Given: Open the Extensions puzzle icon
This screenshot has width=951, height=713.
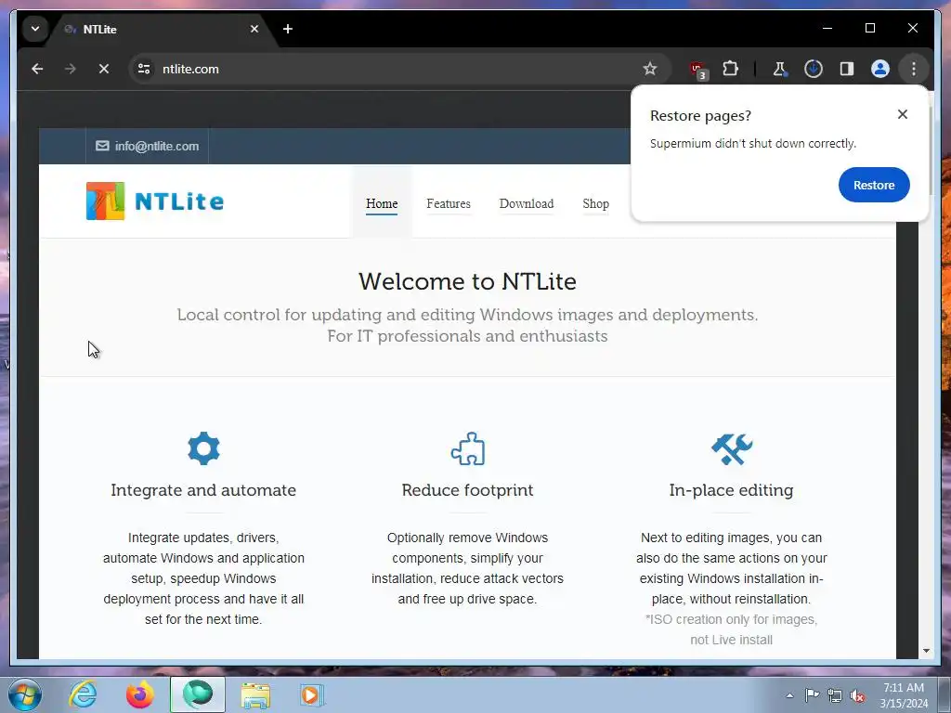Looking at the screenshot, I should [730, 69].
